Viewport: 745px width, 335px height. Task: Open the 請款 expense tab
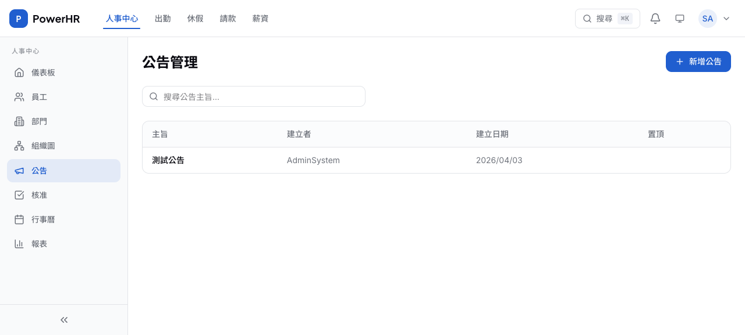click(x=228, y=19)
